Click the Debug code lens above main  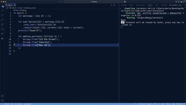[23, 10]
